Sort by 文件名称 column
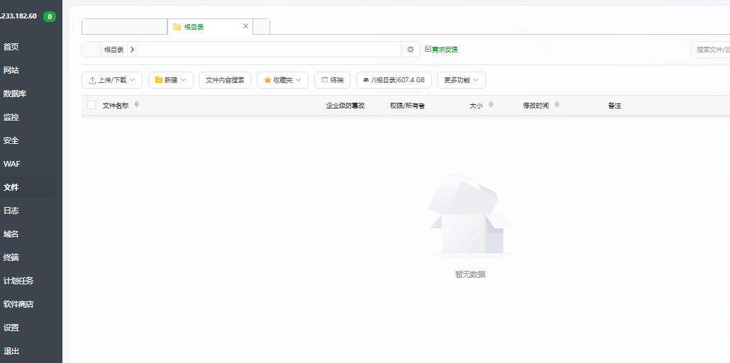This screenshot has height=363, width=730. 121,105
